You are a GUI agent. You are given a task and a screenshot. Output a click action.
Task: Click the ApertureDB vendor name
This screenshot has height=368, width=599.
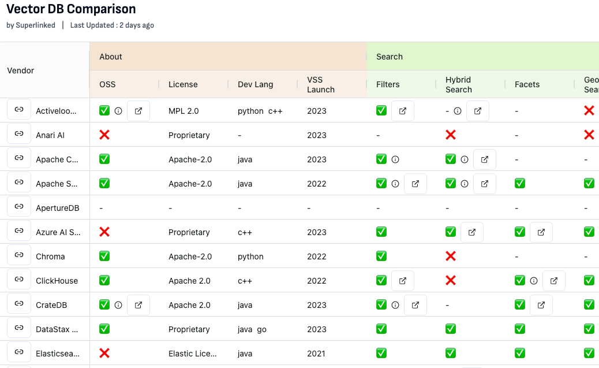58,208
